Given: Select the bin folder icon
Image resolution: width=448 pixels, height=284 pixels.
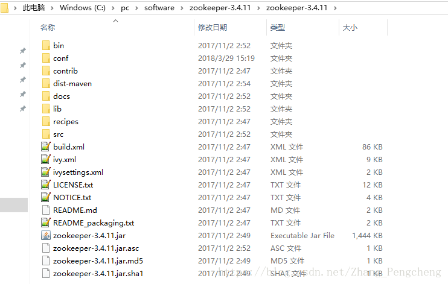Looking at the screenshot, I should 46,46.
